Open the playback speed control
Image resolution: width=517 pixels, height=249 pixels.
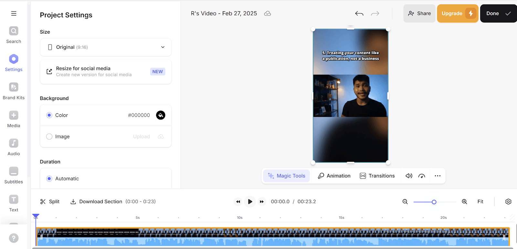422,176
